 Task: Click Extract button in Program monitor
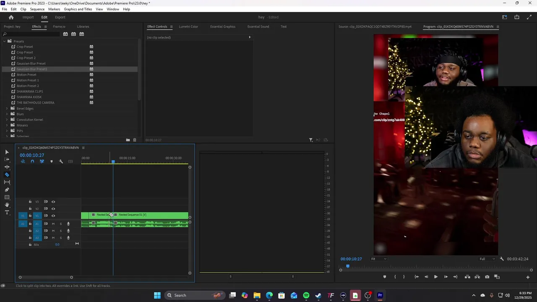[x=477, y=277]
